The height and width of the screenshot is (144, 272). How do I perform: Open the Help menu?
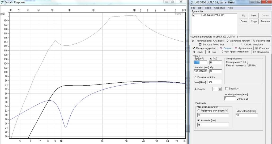[x=230, y=8]
